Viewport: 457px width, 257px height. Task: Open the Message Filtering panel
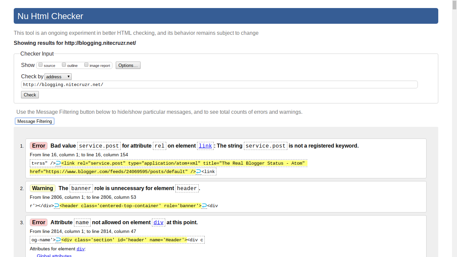coord(34,121)
